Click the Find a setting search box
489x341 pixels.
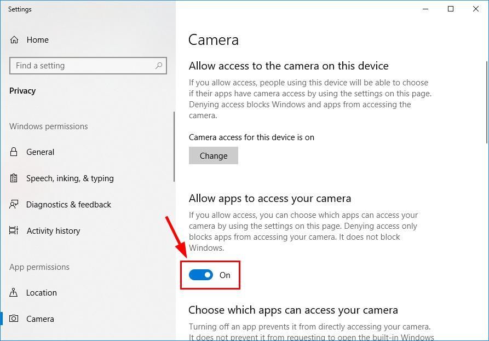(x=82, y=66)
